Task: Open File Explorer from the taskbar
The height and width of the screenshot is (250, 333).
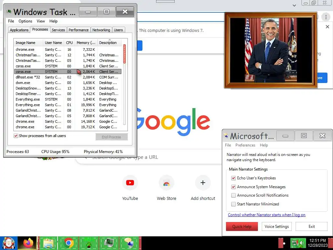Action: pos(48,243)
